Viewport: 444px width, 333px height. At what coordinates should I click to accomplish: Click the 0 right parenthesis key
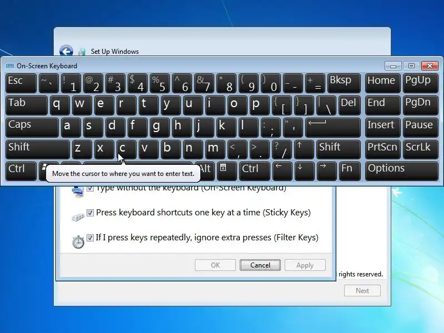tap(271, 83)
